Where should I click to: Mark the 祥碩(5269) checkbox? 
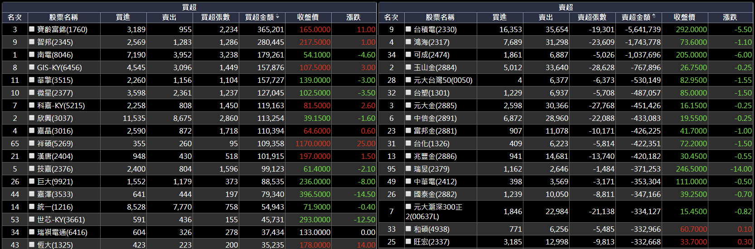(x=32, y=143)
